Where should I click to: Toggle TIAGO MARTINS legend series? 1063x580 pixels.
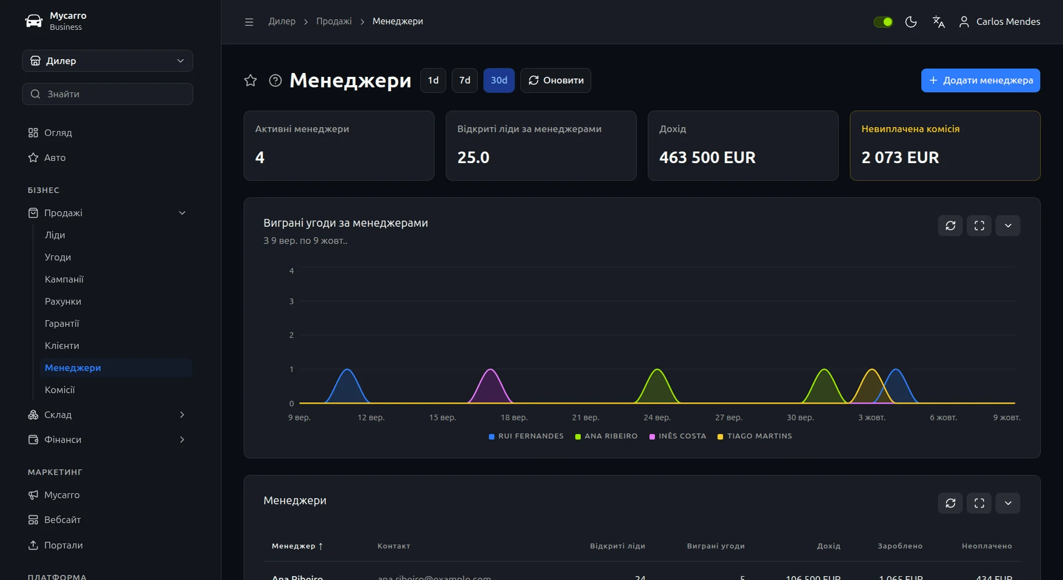[x=755, y=436]
